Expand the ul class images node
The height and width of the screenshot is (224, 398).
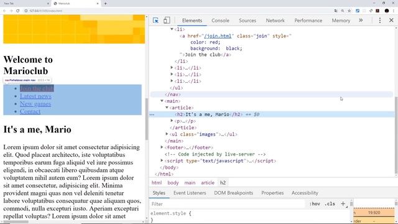(167, 134)
